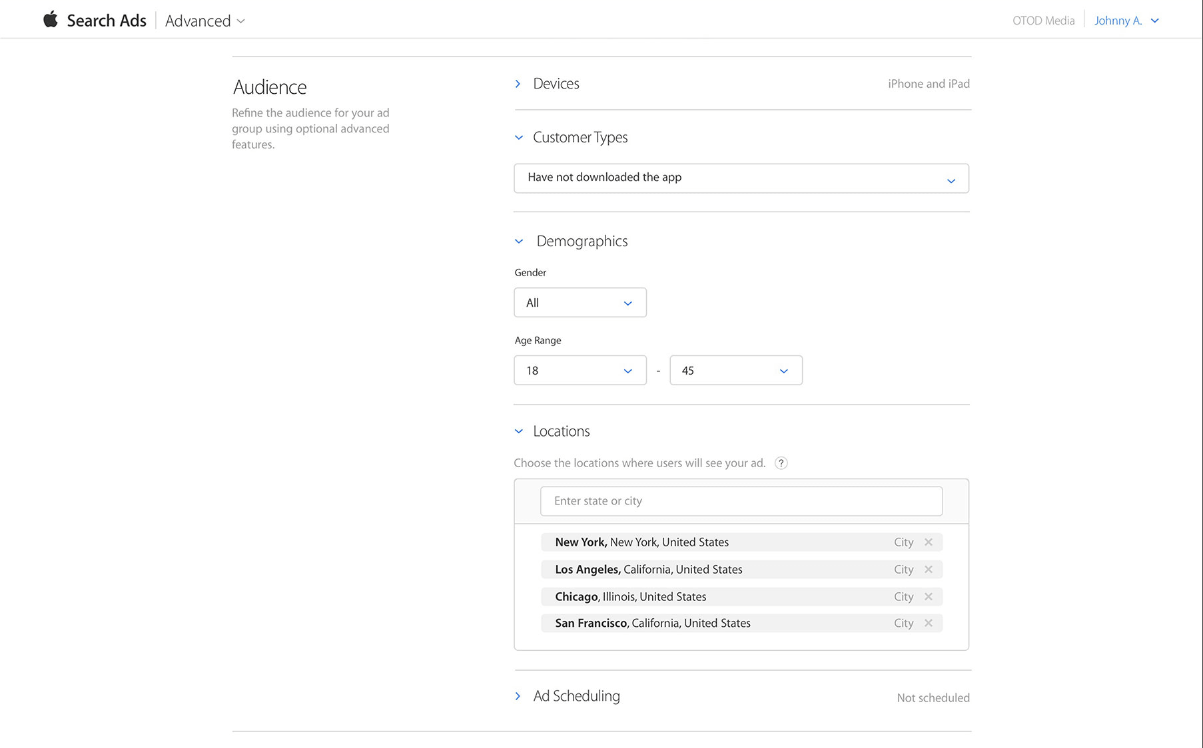Image resolution: width=1203 pixels, height=748 pixels.
Task: Select the San Francisco, California row
Action: pos(741,624)
